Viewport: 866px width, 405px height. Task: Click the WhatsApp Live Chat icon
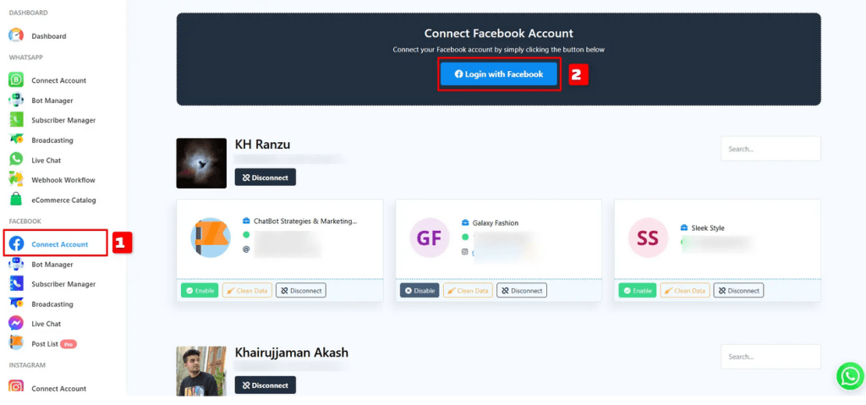pos(16,160)
